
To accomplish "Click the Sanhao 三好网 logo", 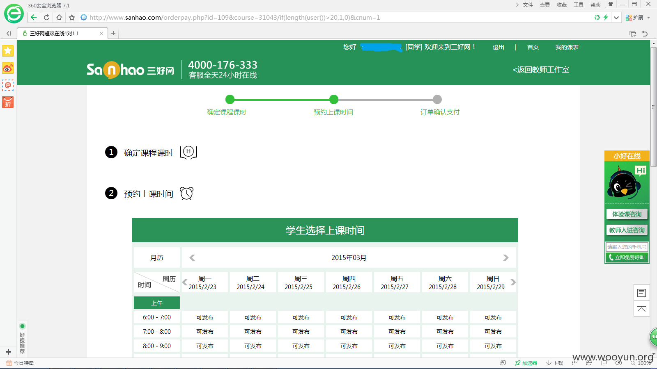I will (130, 70).
